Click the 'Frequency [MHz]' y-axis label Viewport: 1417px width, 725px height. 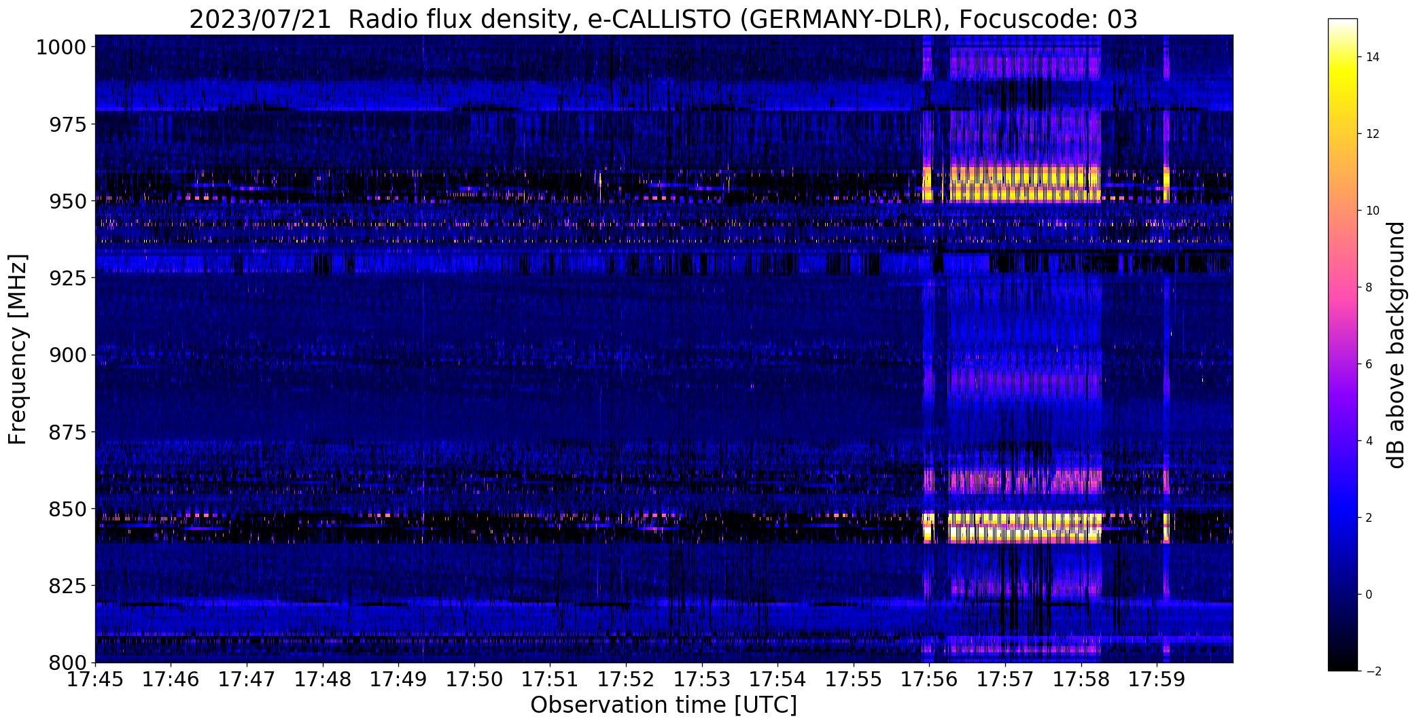(x=18, y=349)
